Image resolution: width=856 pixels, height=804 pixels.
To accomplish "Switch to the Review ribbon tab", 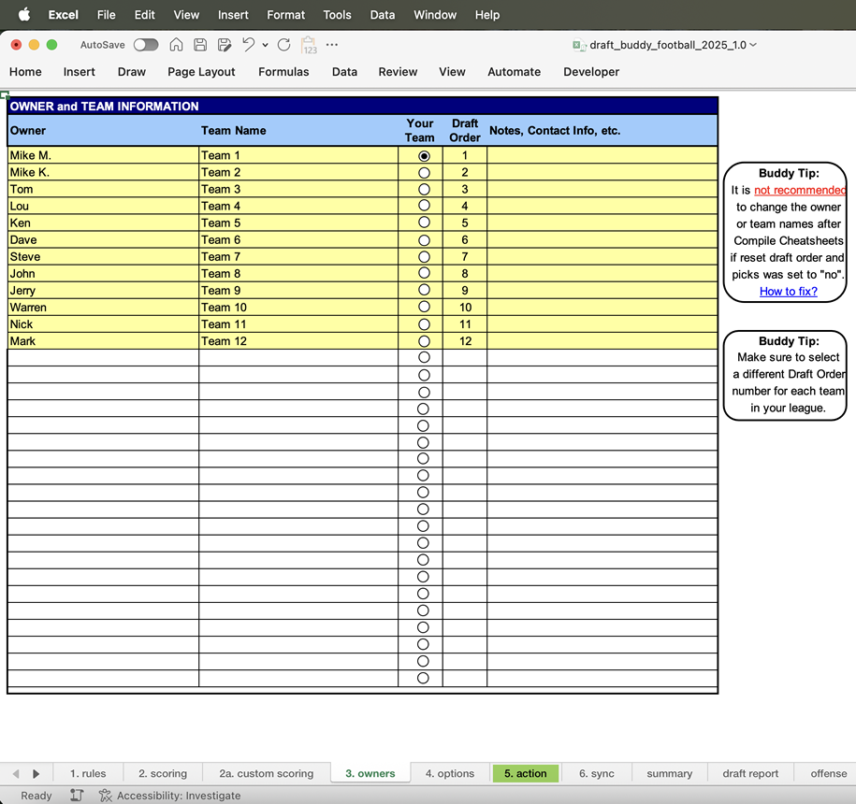I will pos(398,72).
